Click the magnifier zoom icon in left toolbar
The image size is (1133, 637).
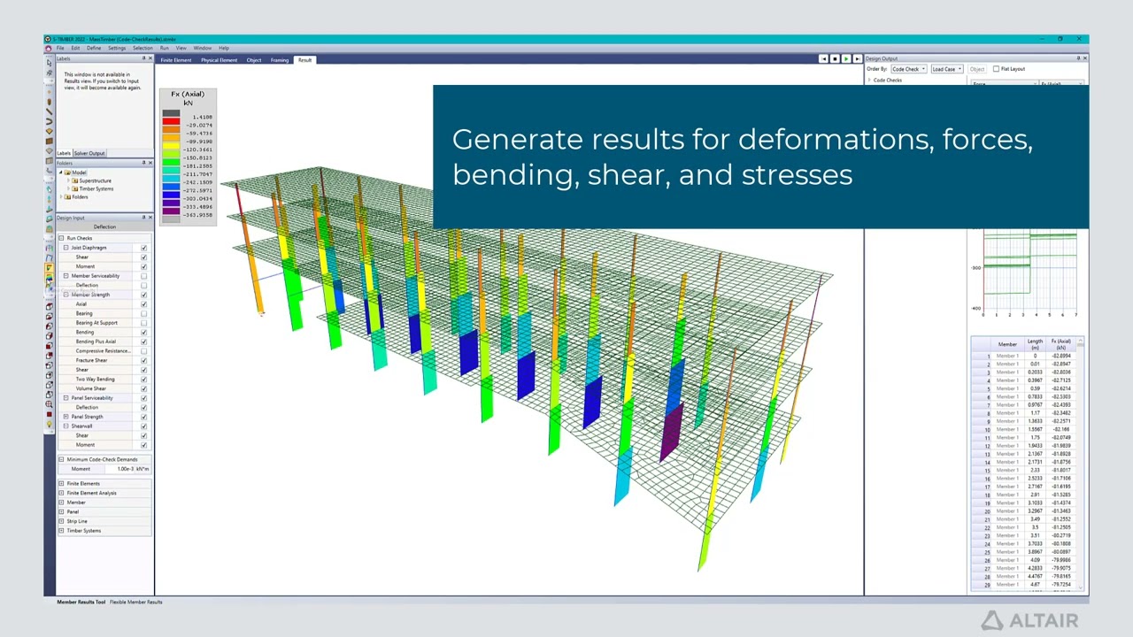tap(49, 403)
